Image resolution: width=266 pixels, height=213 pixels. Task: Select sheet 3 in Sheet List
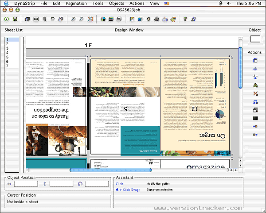point(12,48)
